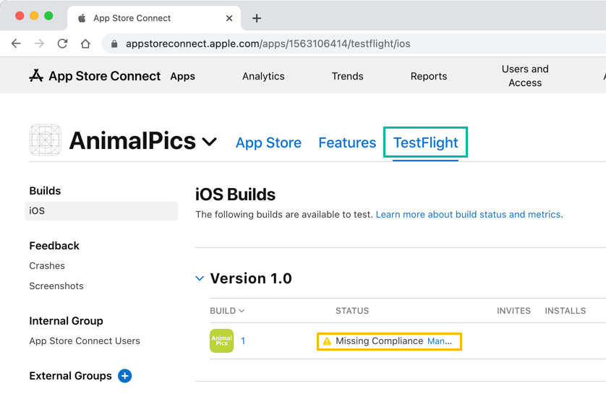Open Reports in the top navigation
Image resolution: width=606 pixels, height=394 pixels.
[x=429, y=77]
